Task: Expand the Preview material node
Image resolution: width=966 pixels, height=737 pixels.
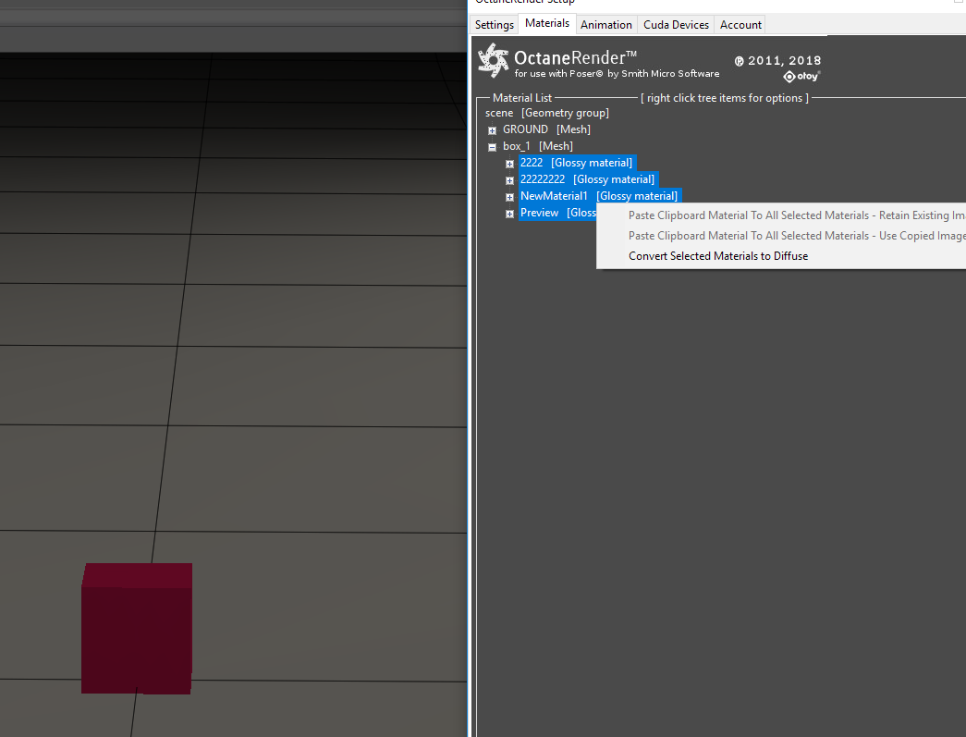Action: pyautogui.click(x=509, y=214)
